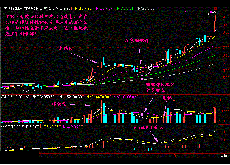
Task: Click the magenta x marker left of 9.34
Action: 186,12
